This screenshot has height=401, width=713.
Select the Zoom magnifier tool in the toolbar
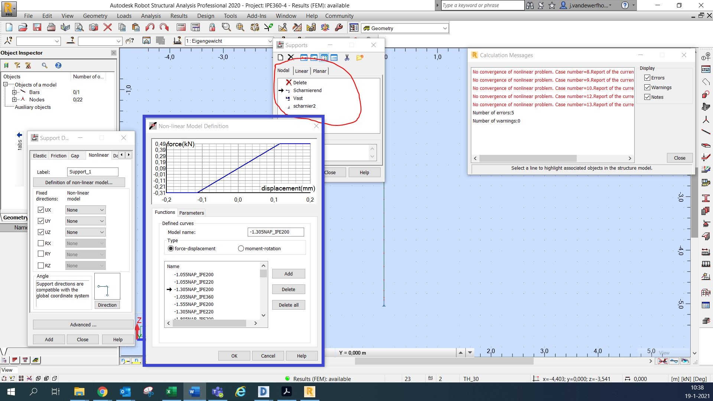[x=226, y=27]
